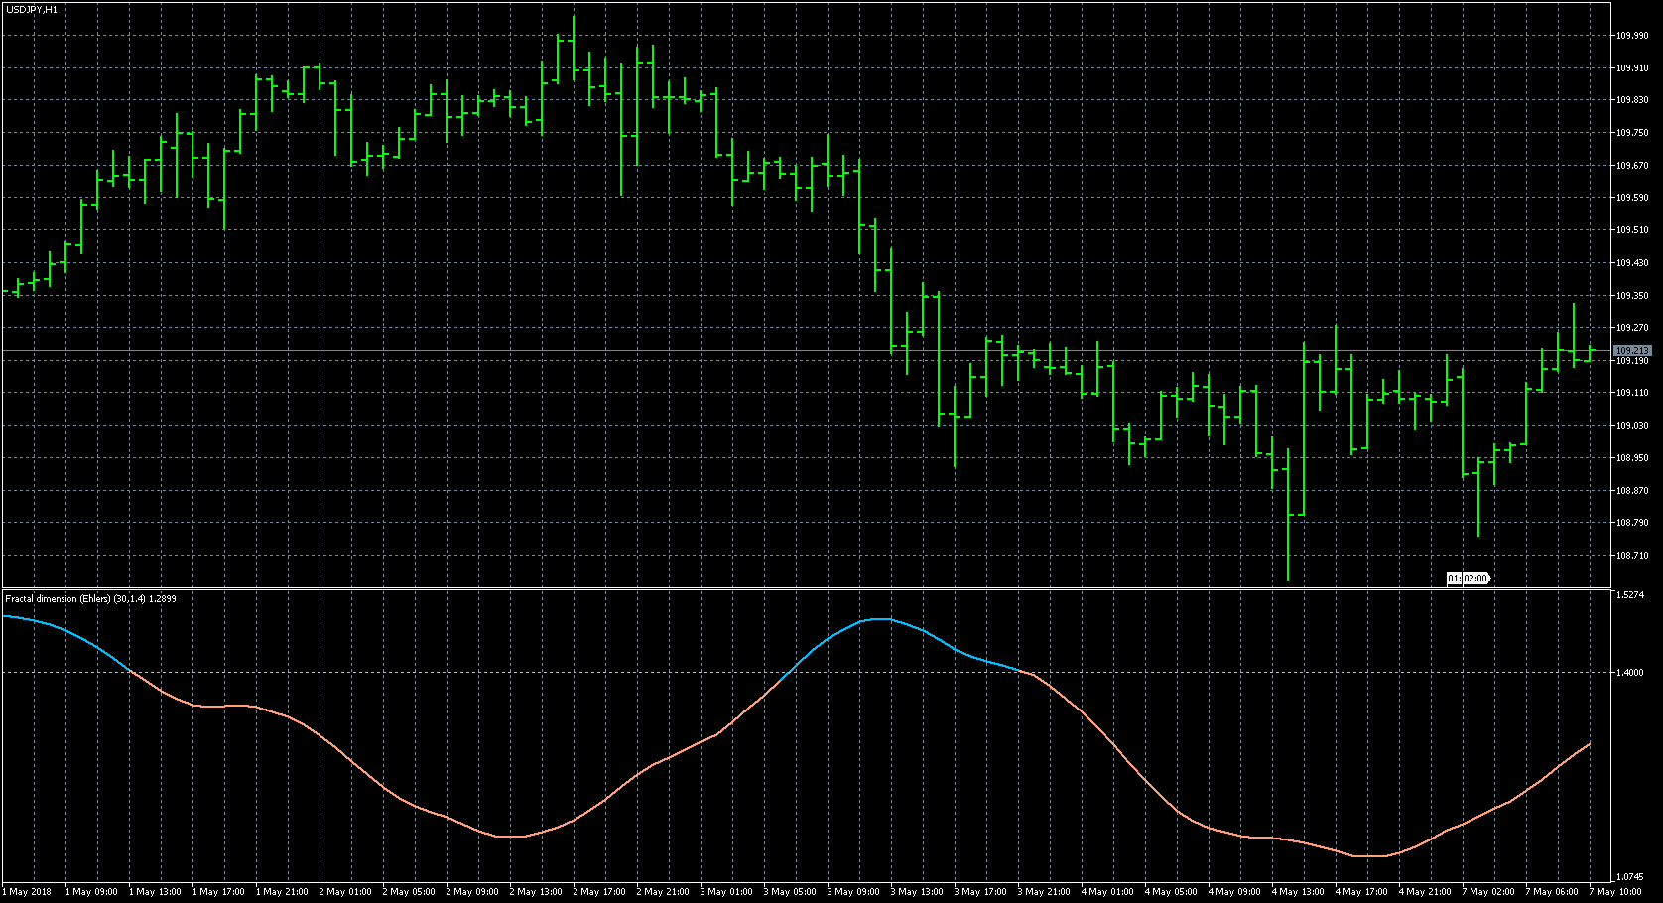Click the 108.790 price scale label

tap(1632, 523)
